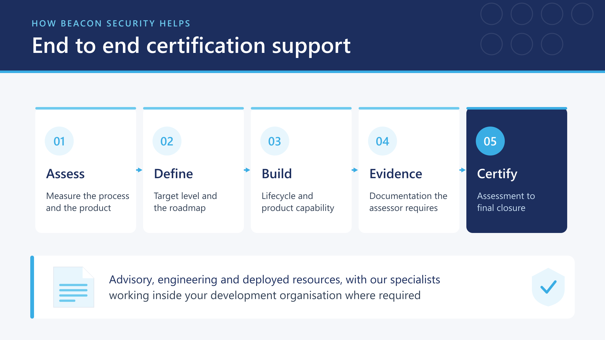This screenshot has height=340, width=605.
Task: Select the Build heading
Action: click(277, 174)
